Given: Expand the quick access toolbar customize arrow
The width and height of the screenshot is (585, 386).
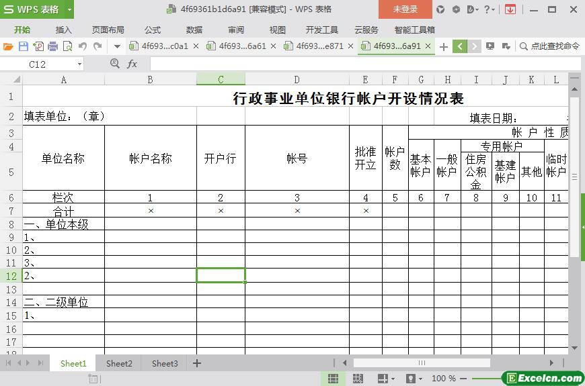Looking at the screenshot, I should pyautogui.click(x=117, y=46).
